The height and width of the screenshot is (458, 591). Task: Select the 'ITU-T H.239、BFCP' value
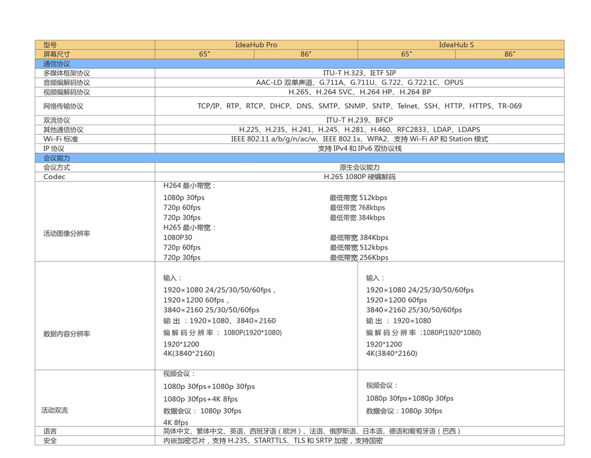coord(360,120)
